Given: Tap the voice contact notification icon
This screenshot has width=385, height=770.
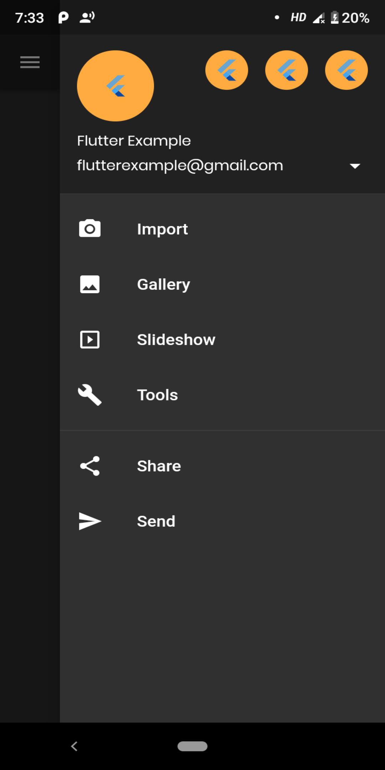Looking at the screenshot, I should pyautogui.click(x=87, y=17).
